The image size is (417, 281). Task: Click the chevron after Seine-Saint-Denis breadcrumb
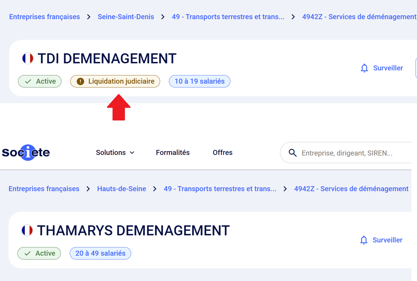pyautogui.click(x=163, y=17)
